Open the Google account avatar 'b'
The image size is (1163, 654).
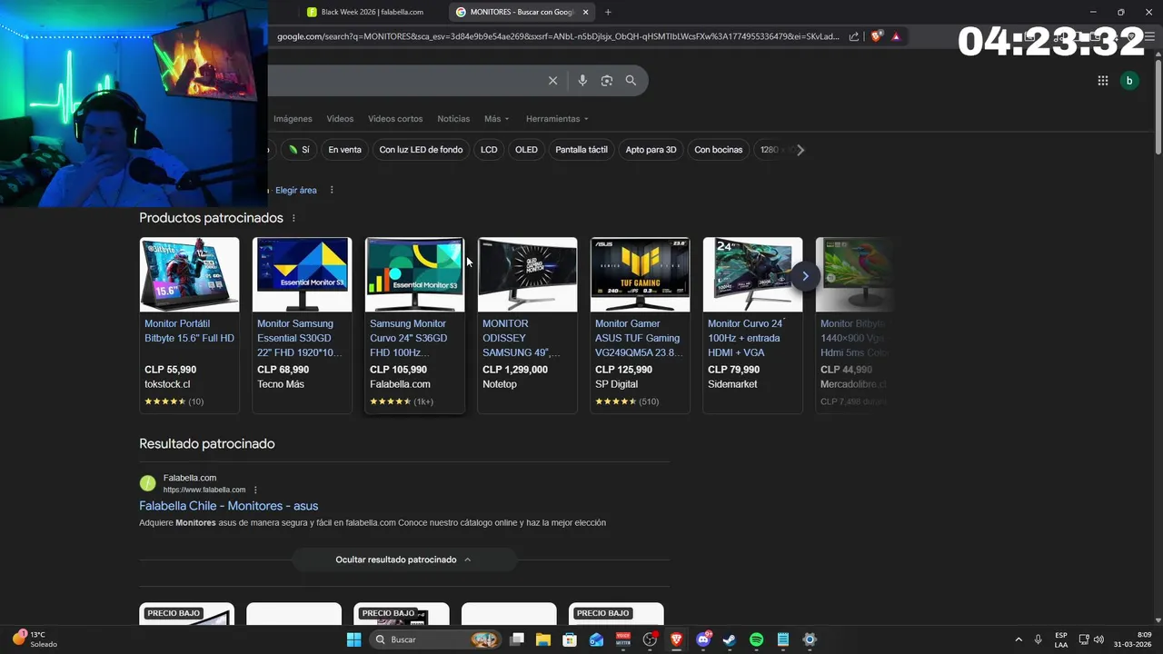click(x=1129, y=81)
